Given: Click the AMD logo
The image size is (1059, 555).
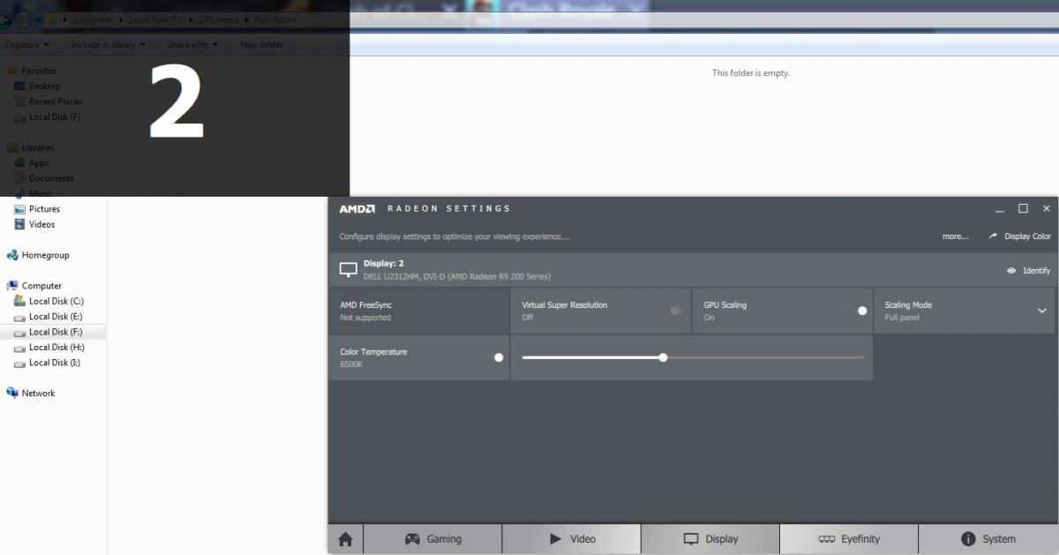Looking at the screenshot, I should [x=357, y=209].
